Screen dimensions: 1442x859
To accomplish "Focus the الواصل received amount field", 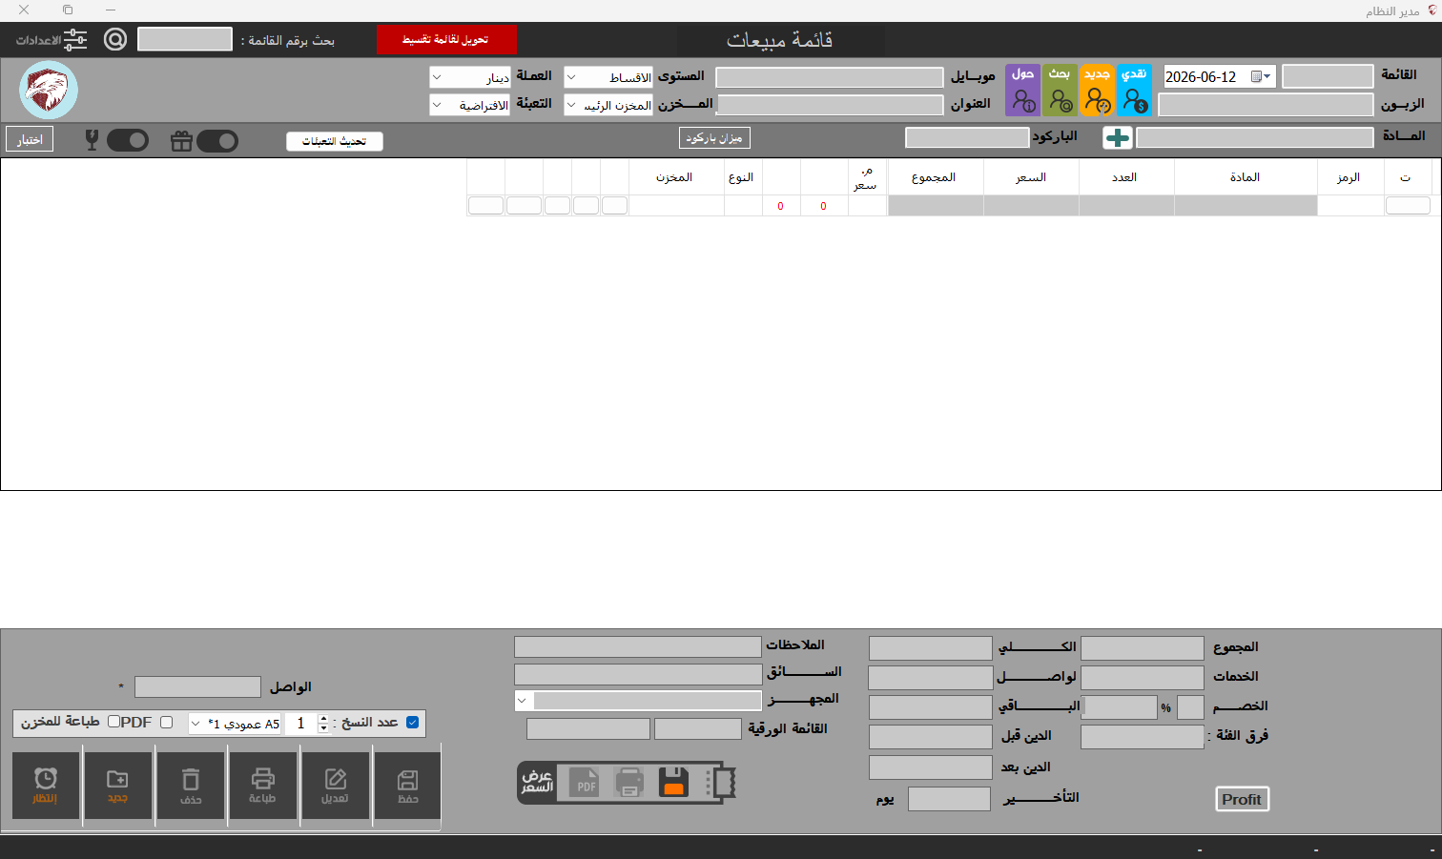I will pyautogui.click(x=197, y=687).
